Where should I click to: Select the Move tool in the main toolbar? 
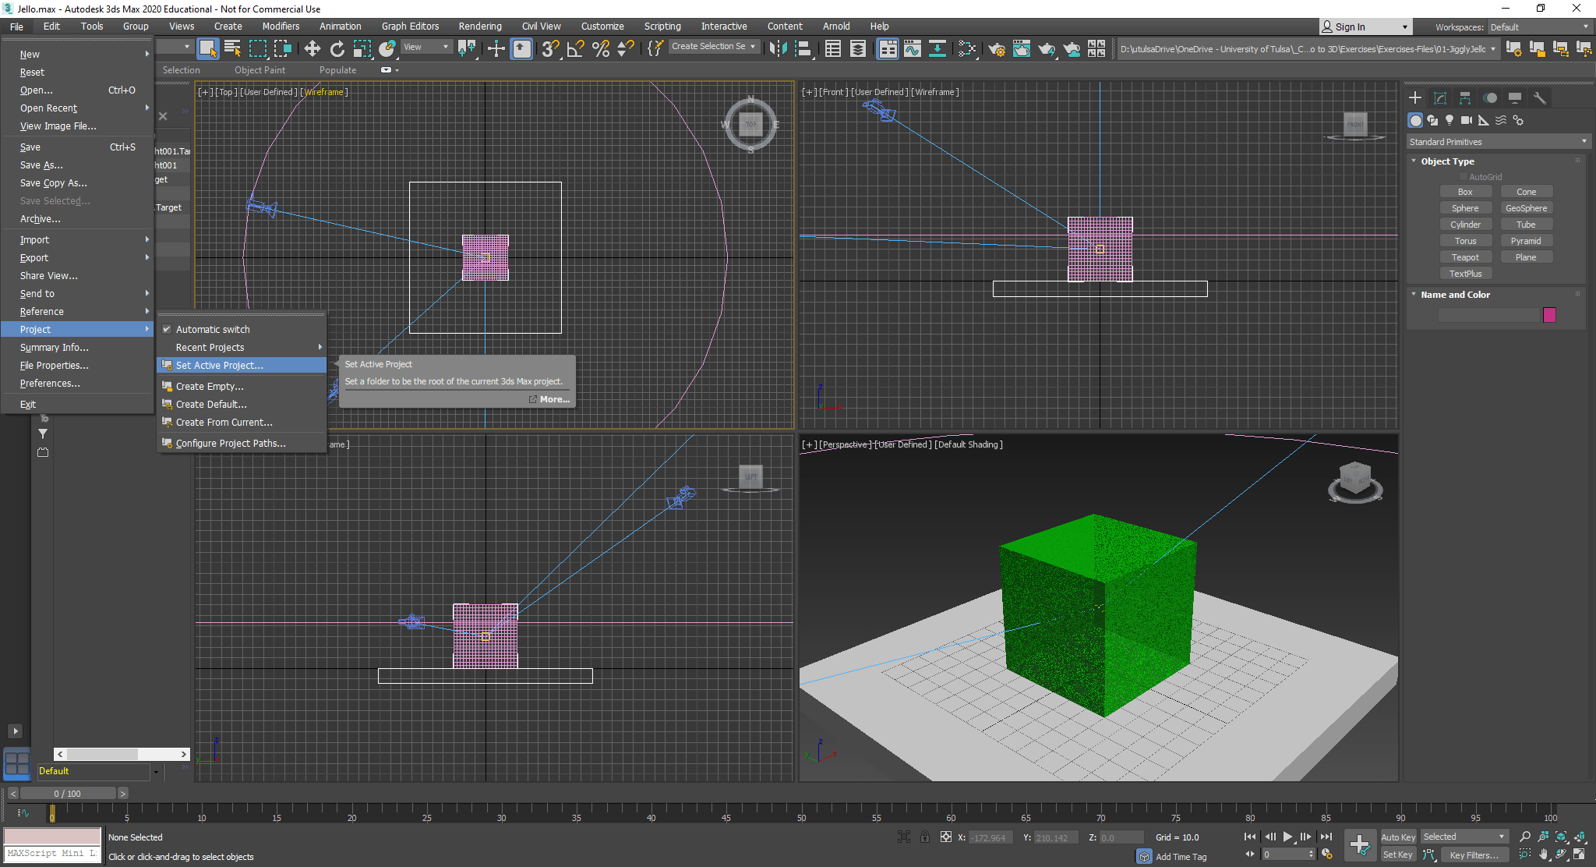coord(312,48)
